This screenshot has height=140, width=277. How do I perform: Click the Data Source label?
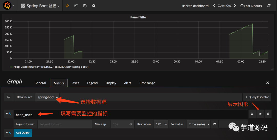[x=25, y=97]
